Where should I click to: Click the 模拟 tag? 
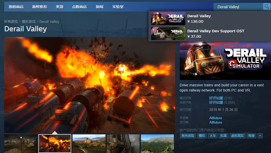point(202,136)
